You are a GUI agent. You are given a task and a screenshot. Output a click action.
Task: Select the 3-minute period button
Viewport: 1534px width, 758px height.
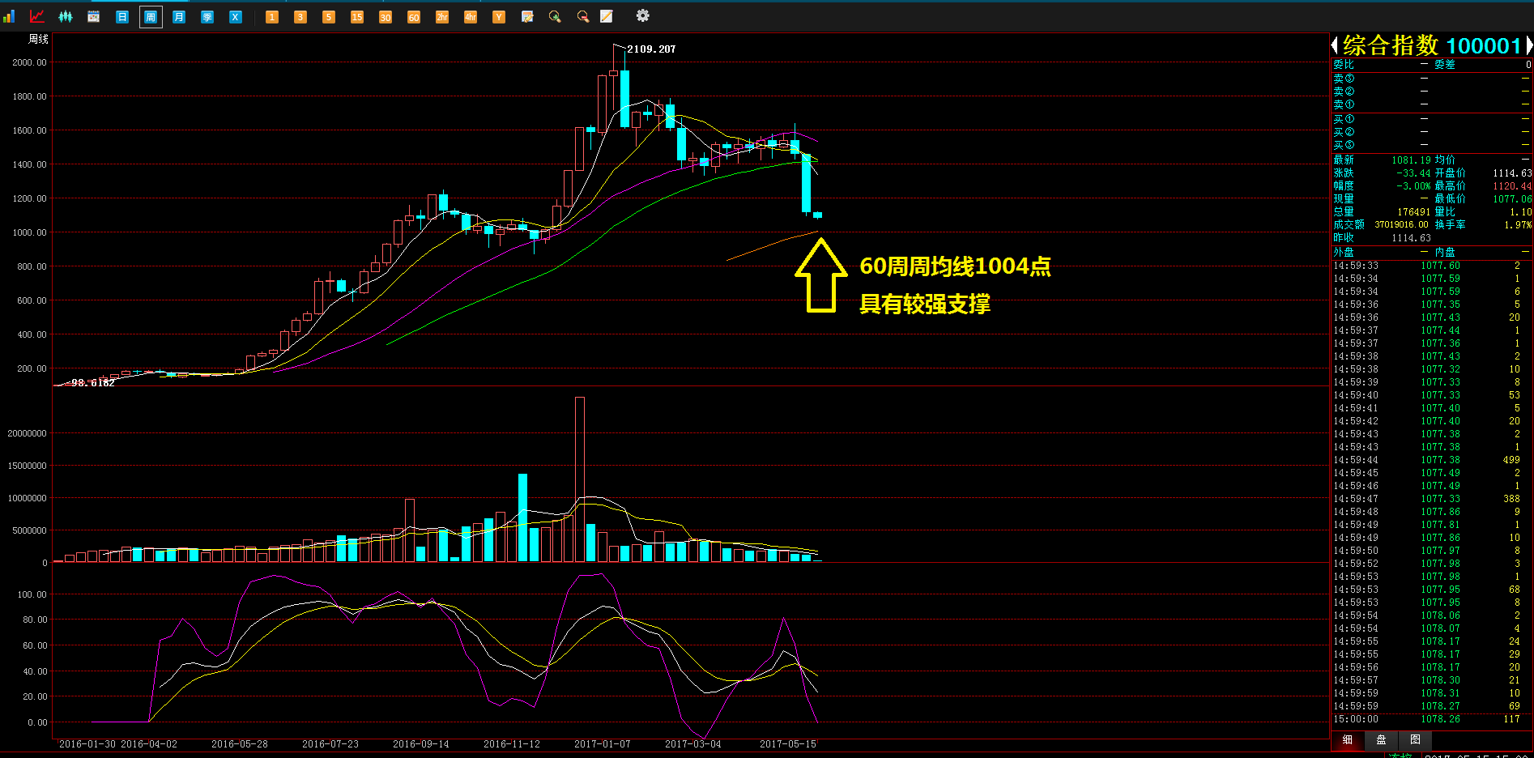click(300, 16)
